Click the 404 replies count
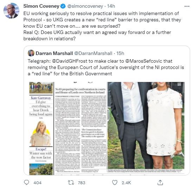 [38, 182]
